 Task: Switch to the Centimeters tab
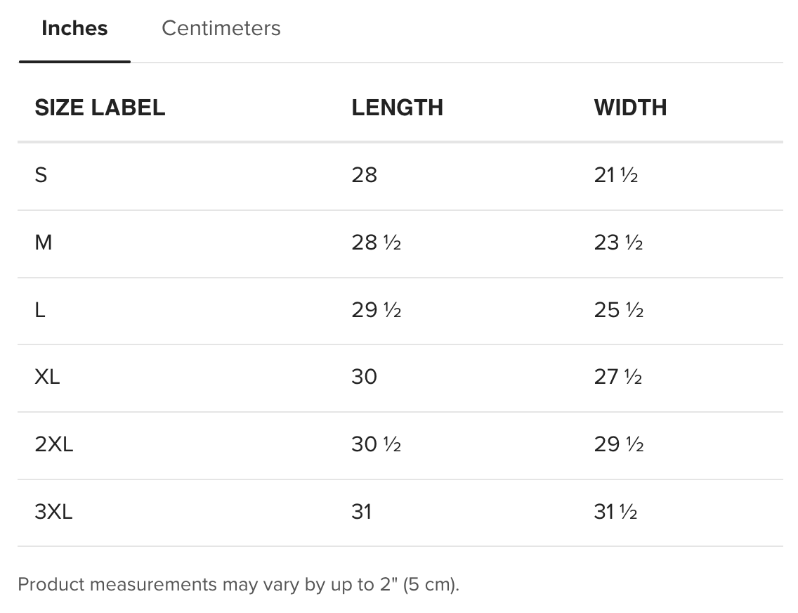coord(221,29)
